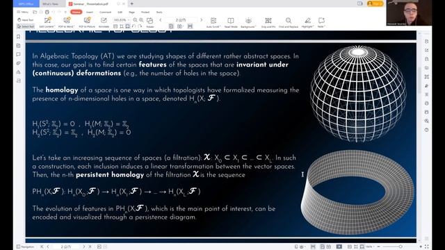This screenshot has height=250, width=445.
Task: Adjust the zoom slider in status bar
Action: pyautogui.click(x=400, y=247)
